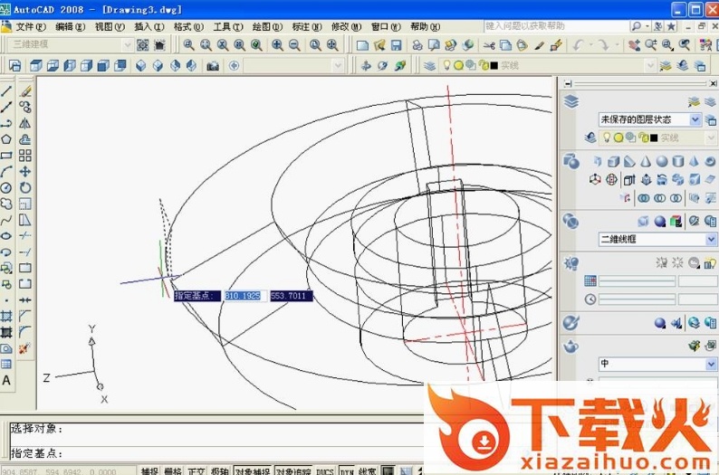Switch to Top view cube icon
719x475 pixels.
[x=35, y=66]
